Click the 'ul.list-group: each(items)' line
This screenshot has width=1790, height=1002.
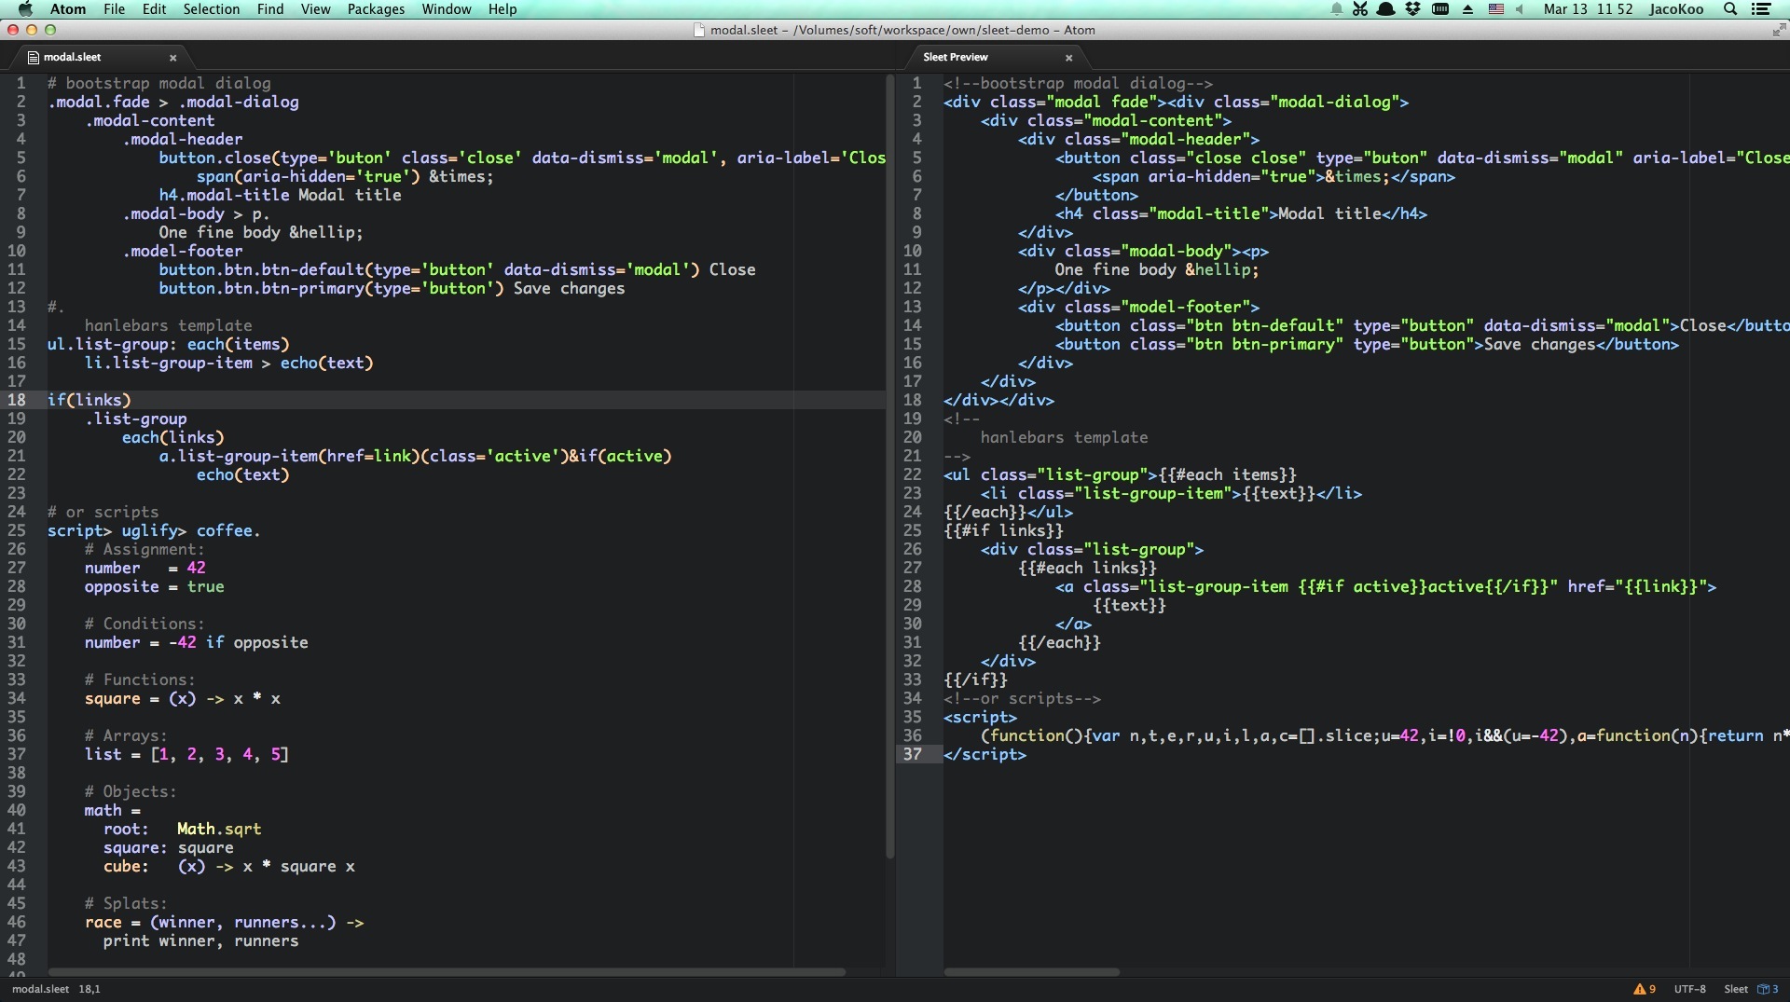169,344
